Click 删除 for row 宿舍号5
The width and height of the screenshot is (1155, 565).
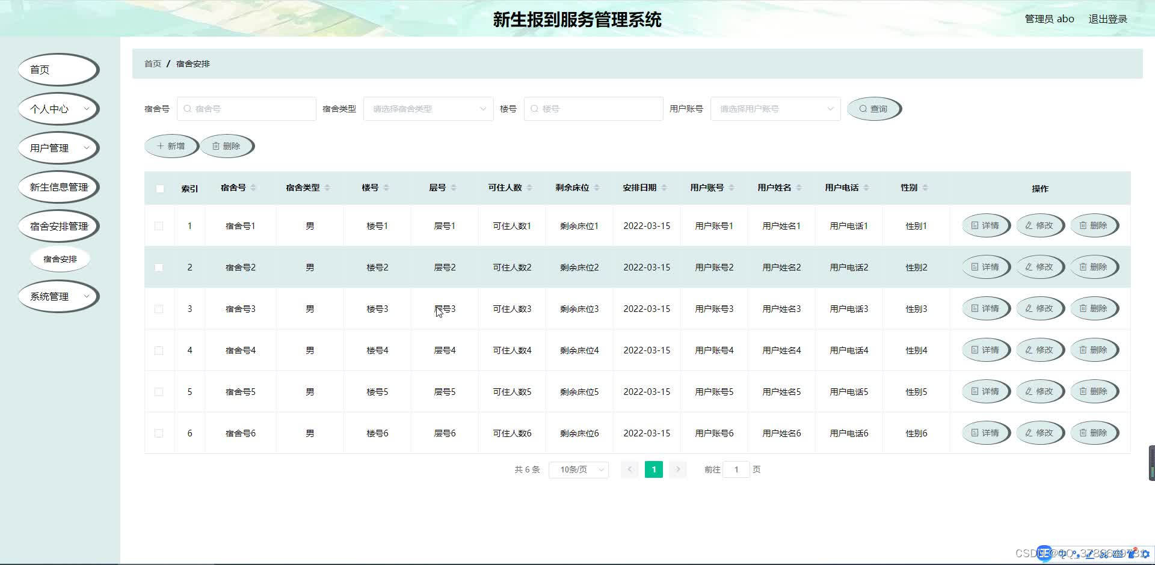[x=1094, y=391]
